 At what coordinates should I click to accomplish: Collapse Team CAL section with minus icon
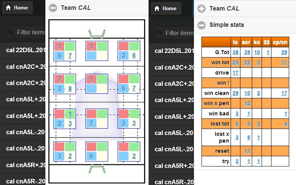click(x=53, y=8)
